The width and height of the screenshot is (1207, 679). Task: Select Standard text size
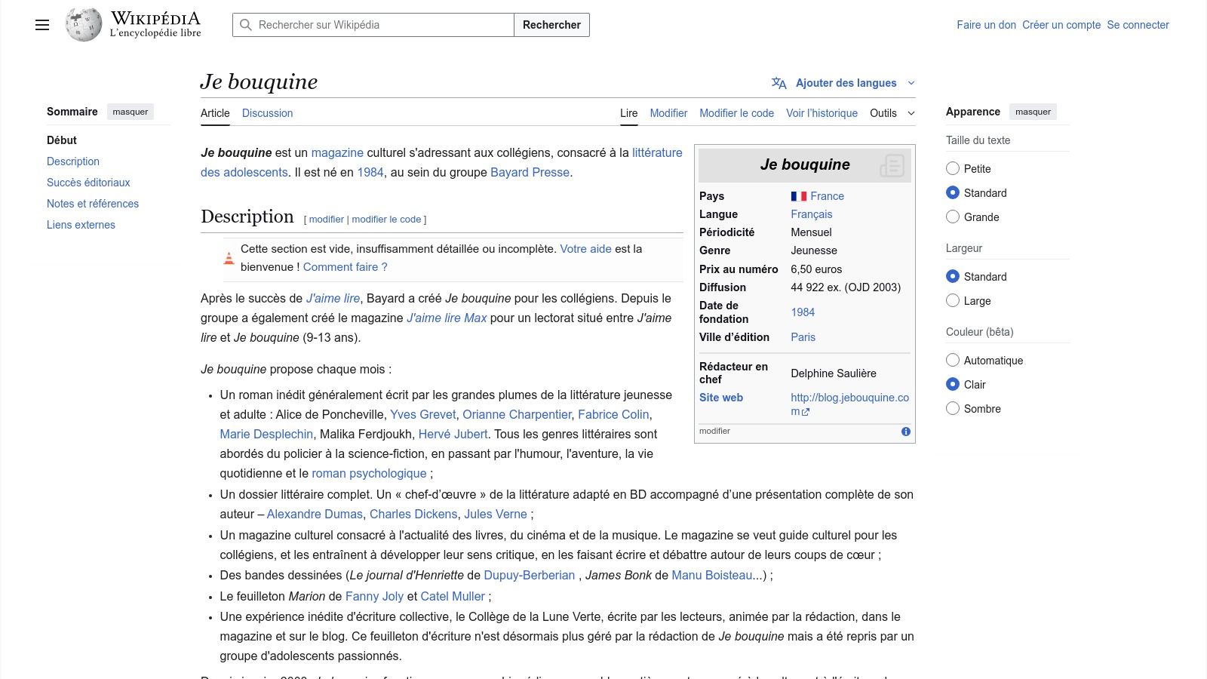pos(953,193)
